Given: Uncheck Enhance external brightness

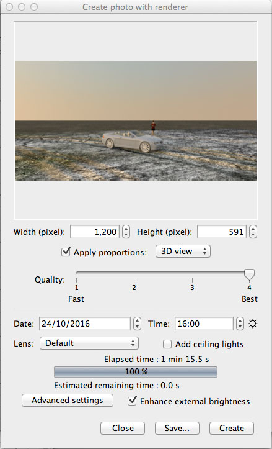Looking at the screenshot, I should [x=132, y=401].
